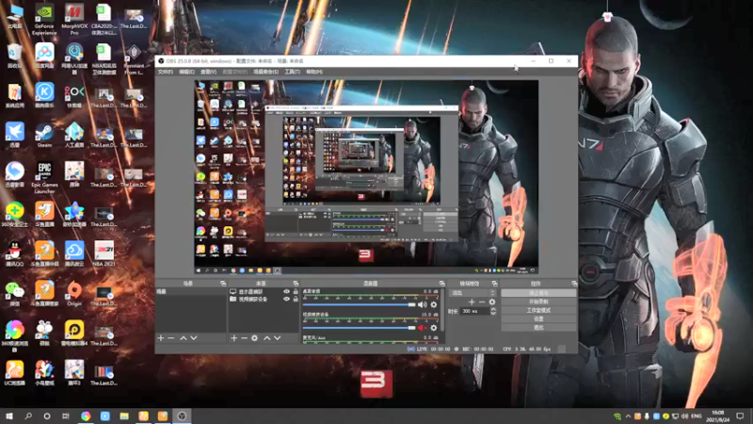The image size is (753, 424).
Task: Mute 桌面音频 with the speaker icon
Action: pyautogui.click(x=422, y=304)
